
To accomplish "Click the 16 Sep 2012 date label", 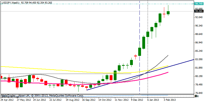I will [89, 100].
